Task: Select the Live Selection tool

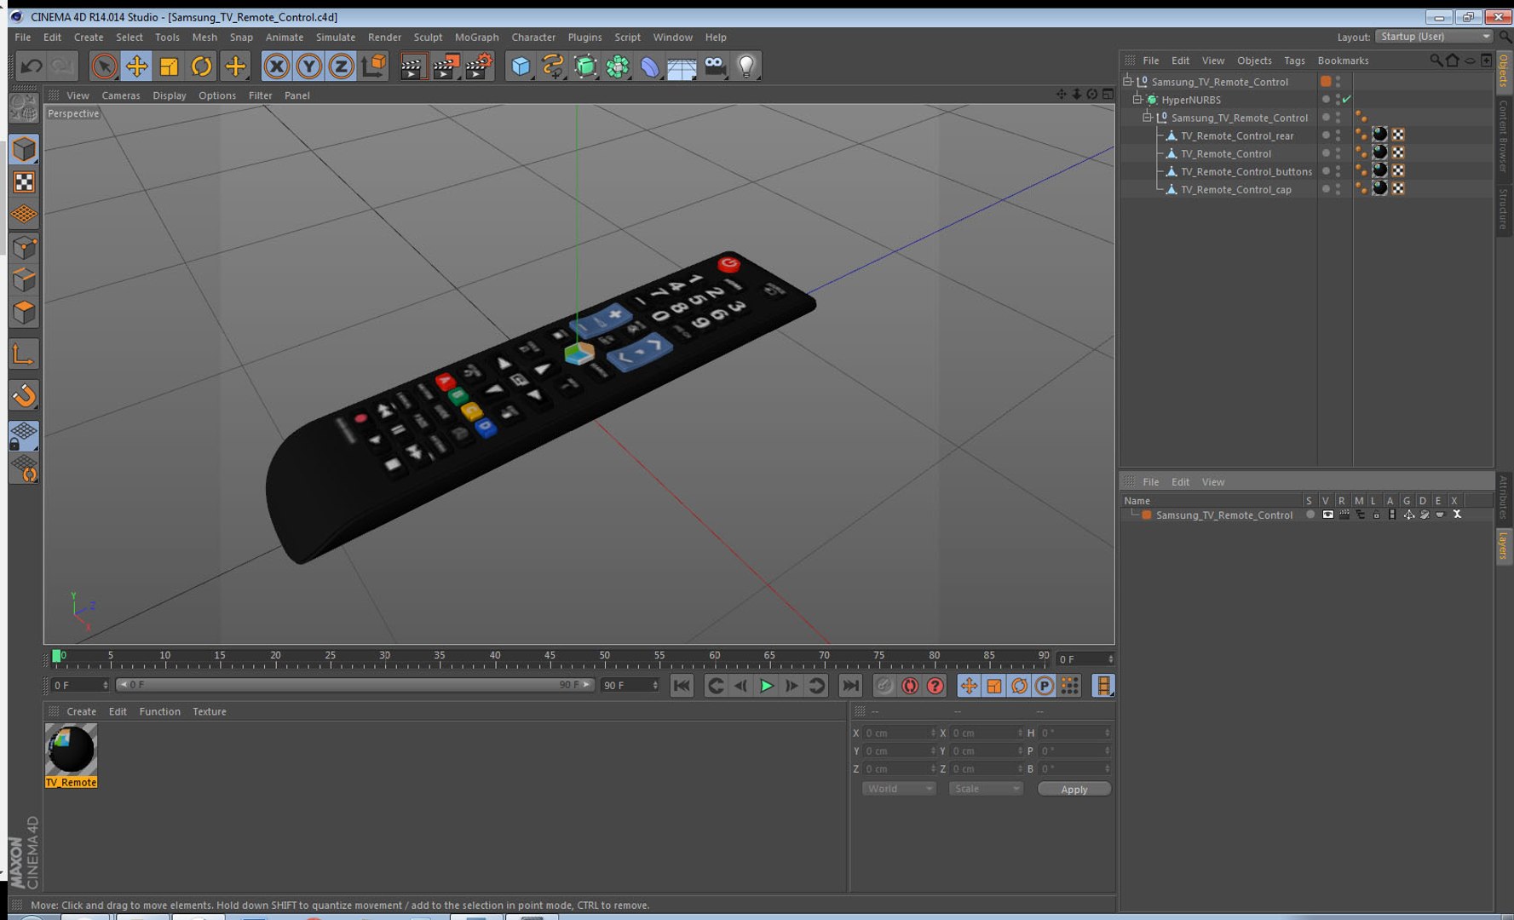Action: pos(104,66)
